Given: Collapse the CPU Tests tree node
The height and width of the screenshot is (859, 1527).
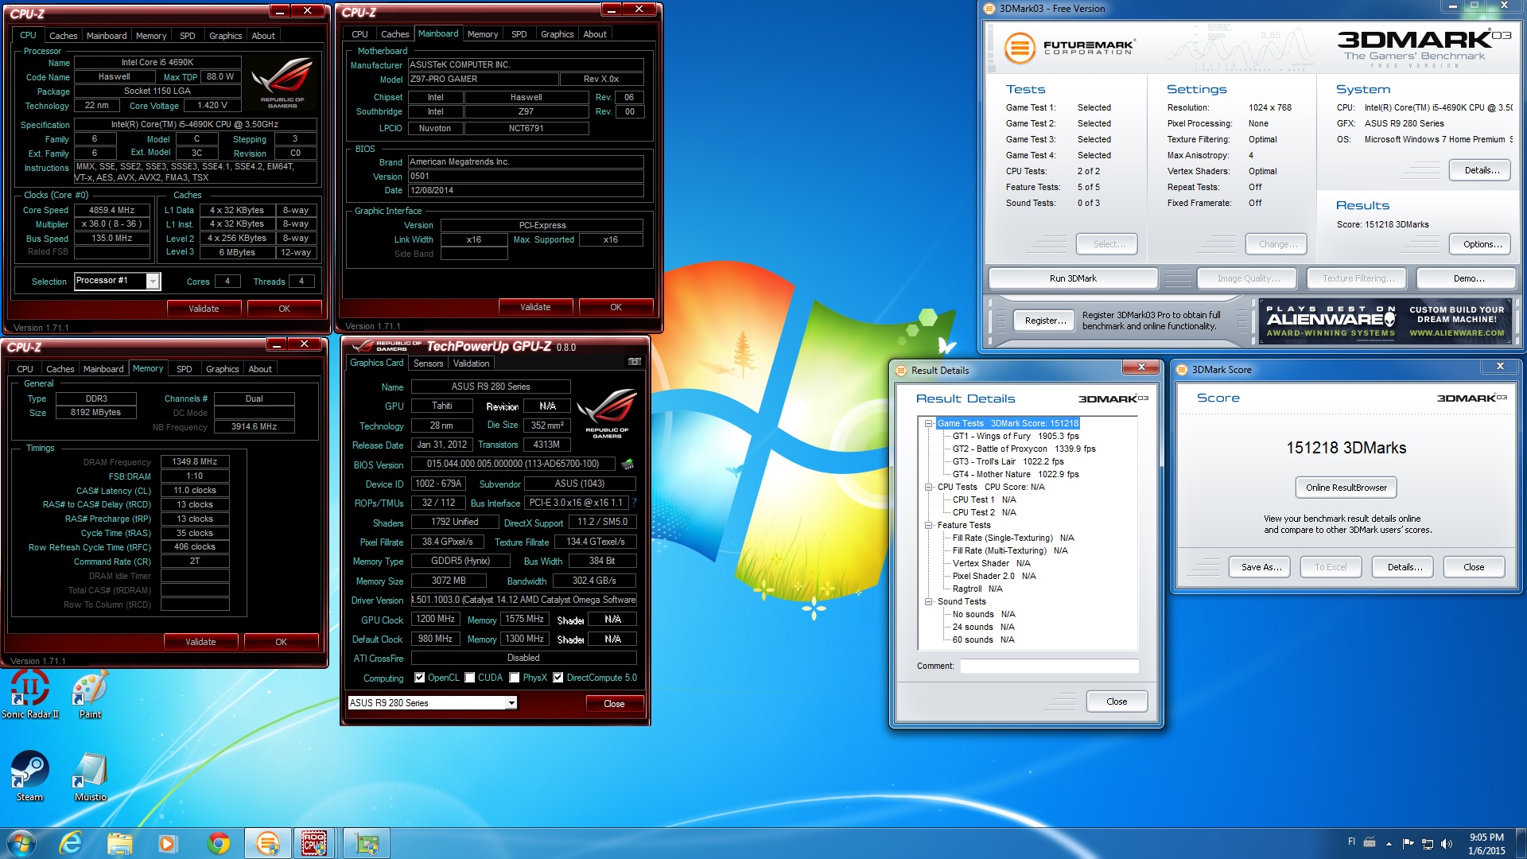Looking at the screenshot, I should [928, 487].
